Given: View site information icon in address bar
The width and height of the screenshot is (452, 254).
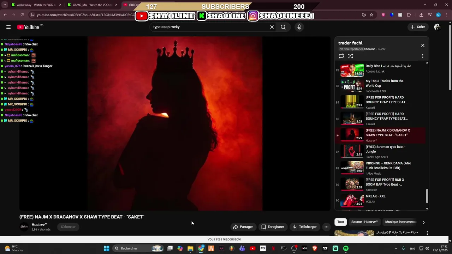Looking at the screenshot, I should click(x=32, y=15).
